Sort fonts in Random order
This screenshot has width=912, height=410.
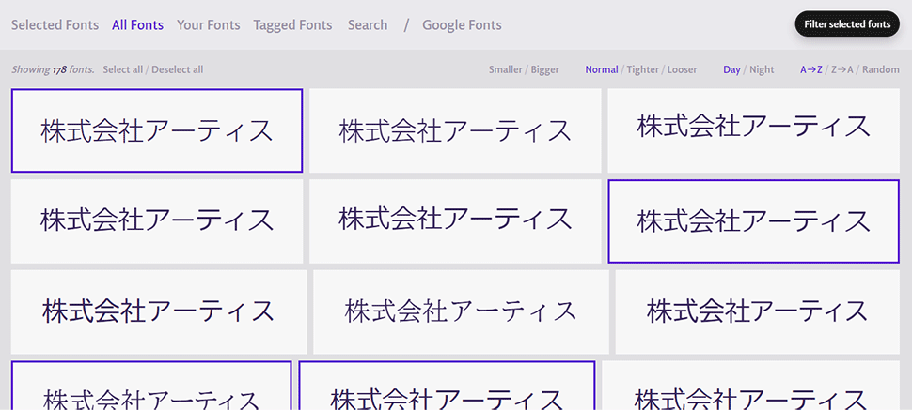click(881, 69)
